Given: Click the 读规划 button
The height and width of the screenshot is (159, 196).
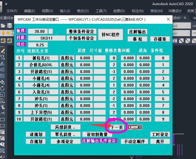Looking at the screenshot, I should (36, 134).
